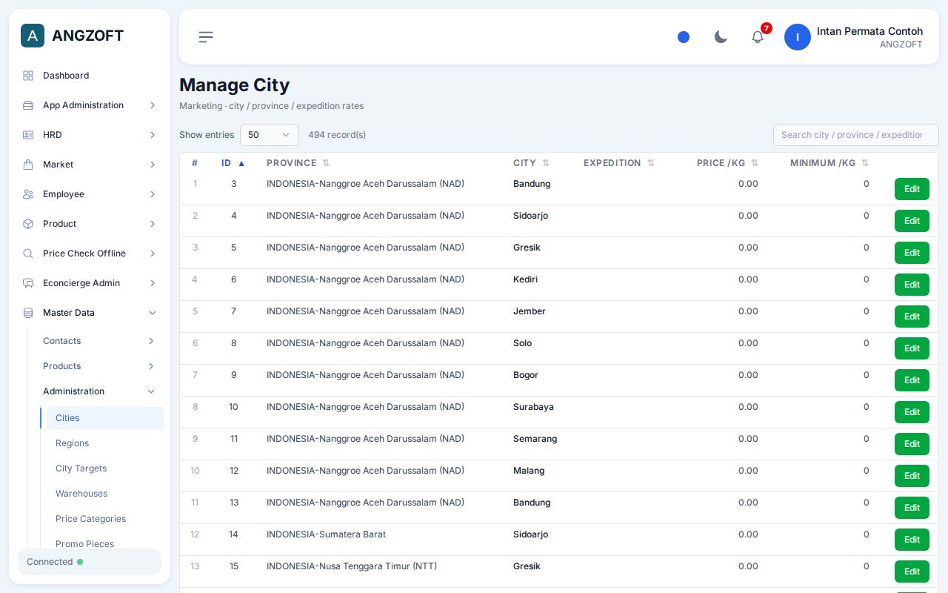Click the Price Check Offline search icon
The height and width of the screenshot is (593, 948).
(x=28, y=254)
